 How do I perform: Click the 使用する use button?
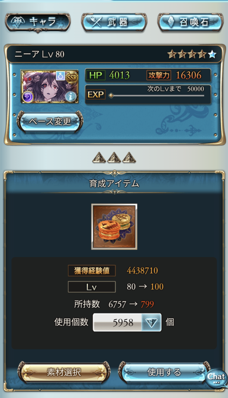point(164,372)
